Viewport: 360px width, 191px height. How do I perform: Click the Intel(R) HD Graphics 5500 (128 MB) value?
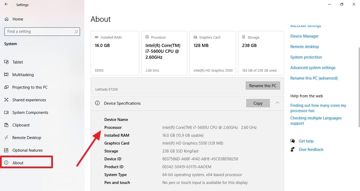point(193,143)
